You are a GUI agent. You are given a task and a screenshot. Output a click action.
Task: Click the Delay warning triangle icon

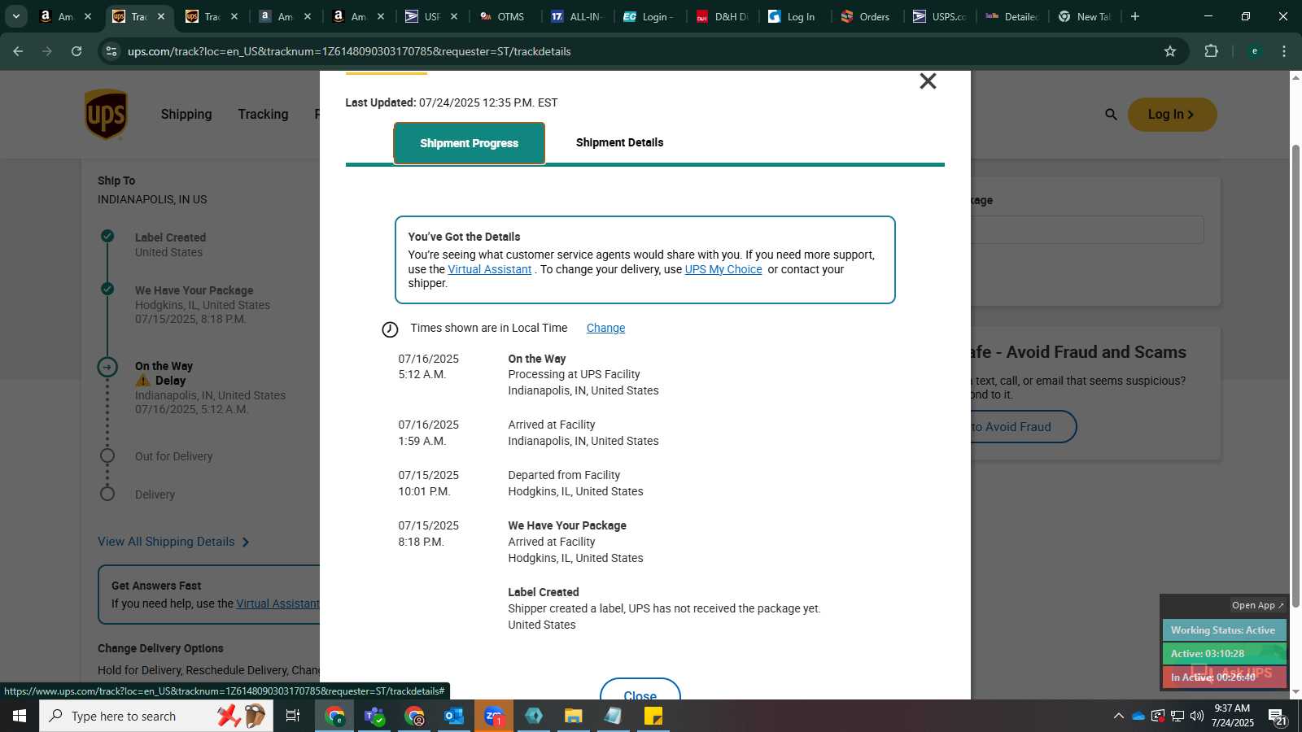pos(143,381)
